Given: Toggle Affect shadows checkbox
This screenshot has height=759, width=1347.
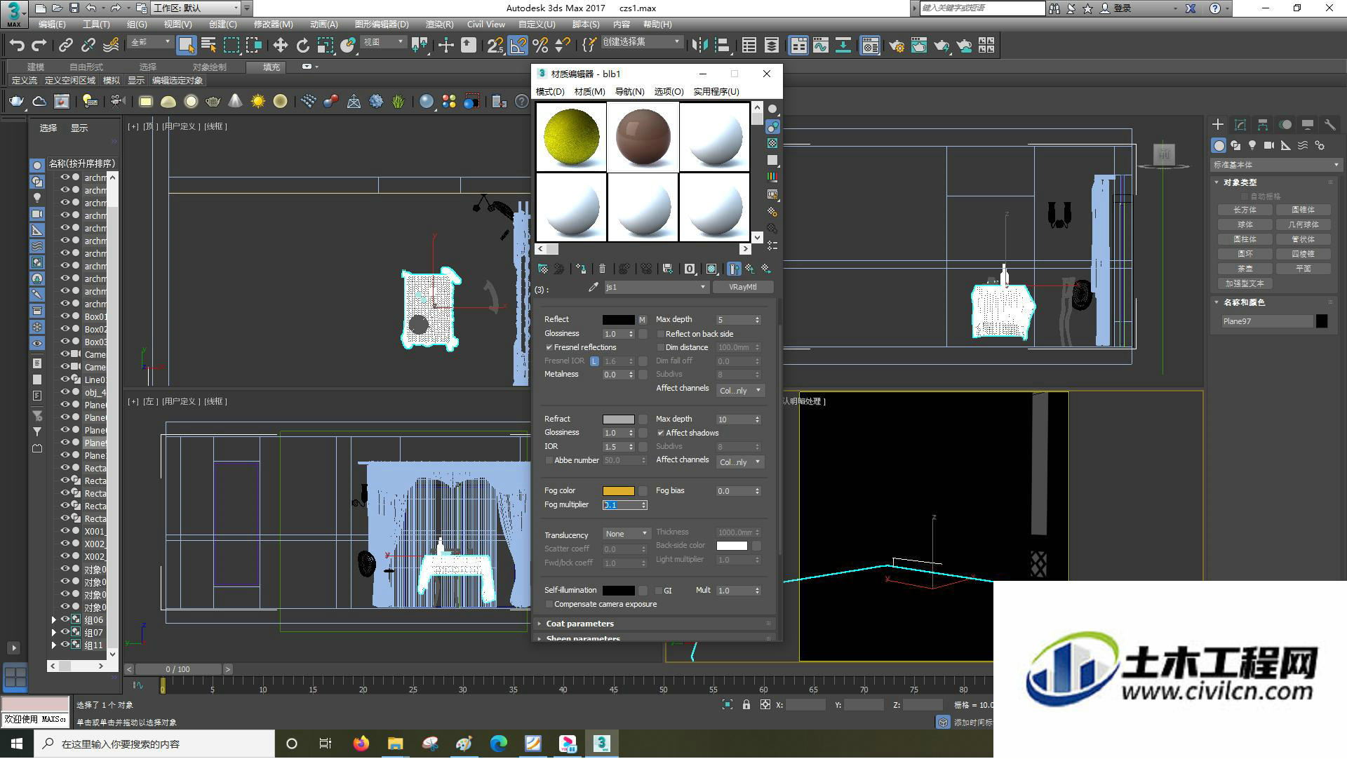Looking at the screenshot, I should tap(660, 433).
